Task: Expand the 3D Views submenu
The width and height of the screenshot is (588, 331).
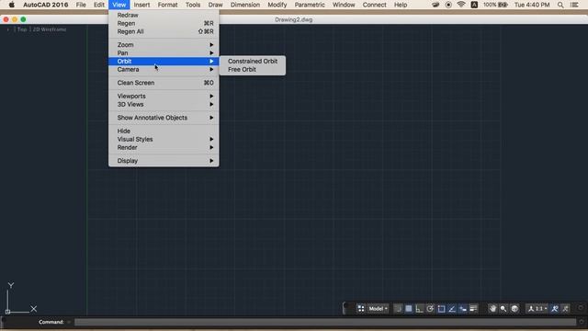Action: 164,104
